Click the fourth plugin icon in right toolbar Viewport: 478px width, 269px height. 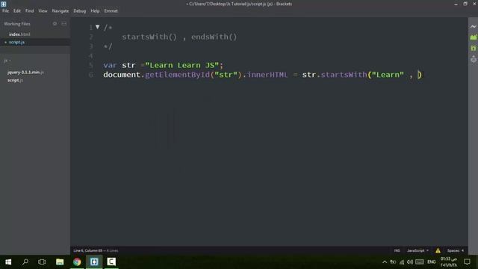473,59
